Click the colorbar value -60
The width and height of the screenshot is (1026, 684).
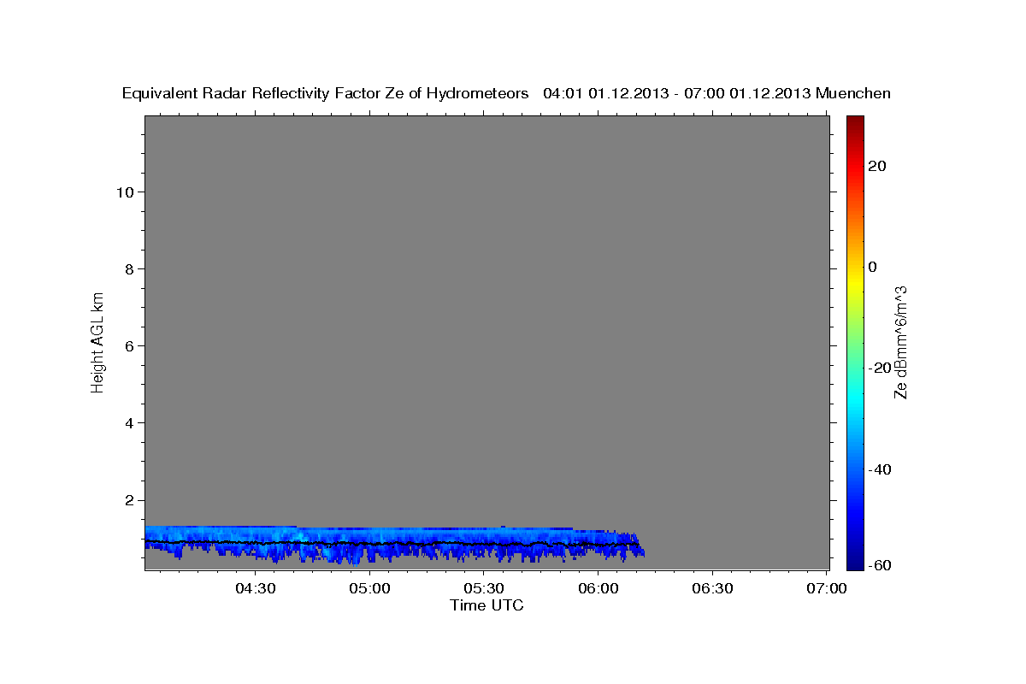(x=880, y=564)
